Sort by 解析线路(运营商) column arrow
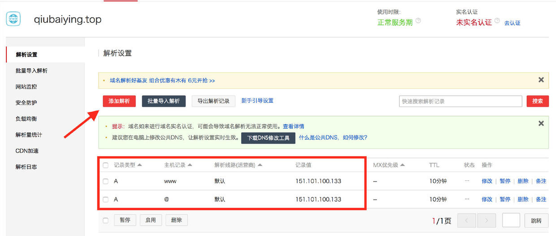This screenshot has height=236, width=556. [260, 165]
